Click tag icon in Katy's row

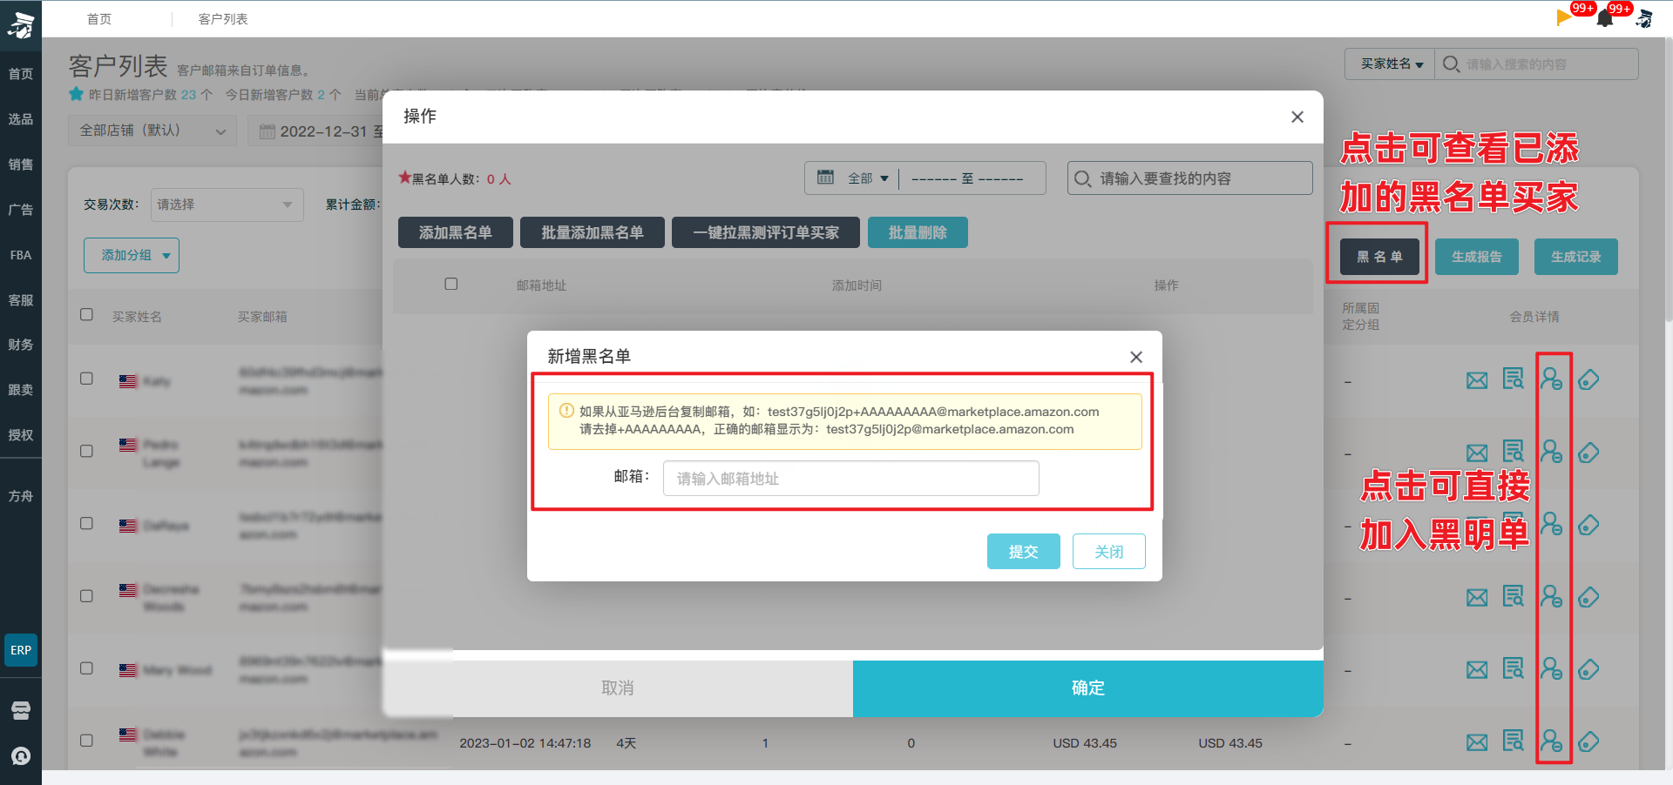pos(1588,379)
